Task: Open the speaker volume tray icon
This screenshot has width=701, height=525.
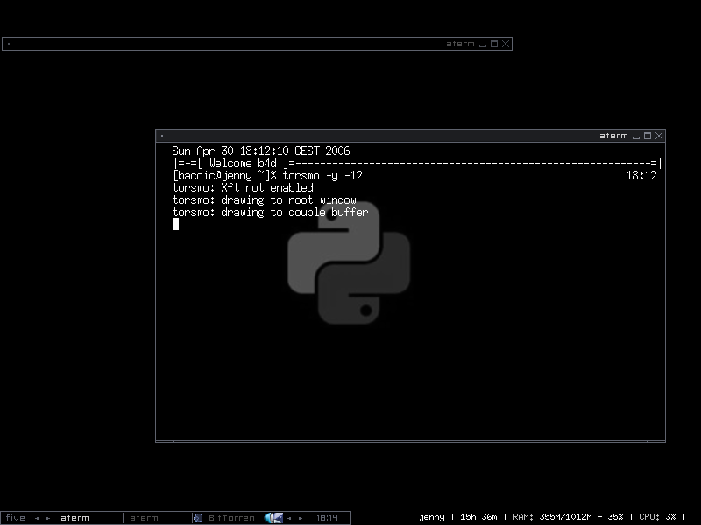Action: pos(268,518)
